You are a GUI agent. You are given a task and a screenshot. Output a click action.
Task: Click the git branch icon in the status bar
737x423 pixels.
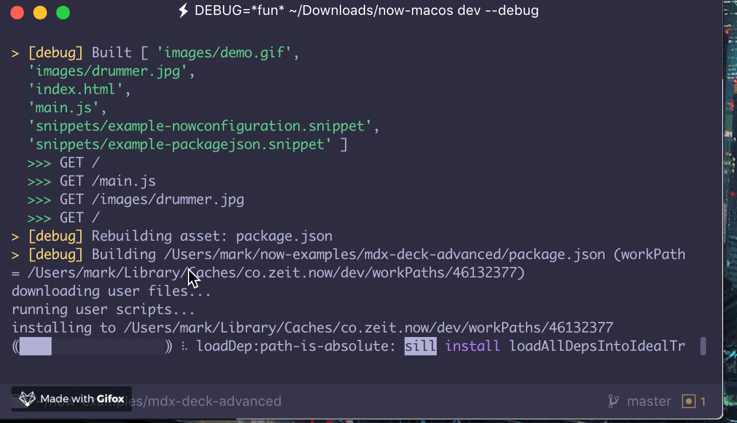click(613, 401)
